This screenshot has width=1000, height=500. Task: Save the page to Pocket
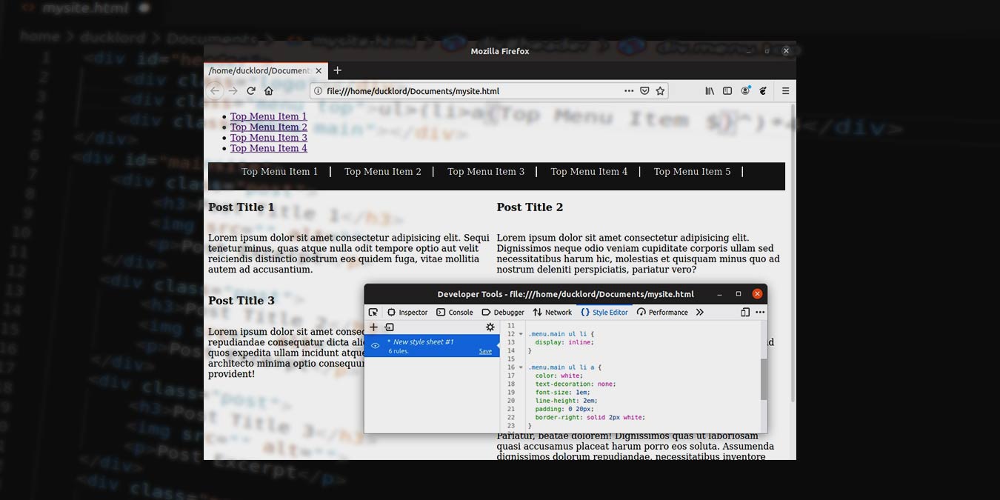tap(644, 90)
